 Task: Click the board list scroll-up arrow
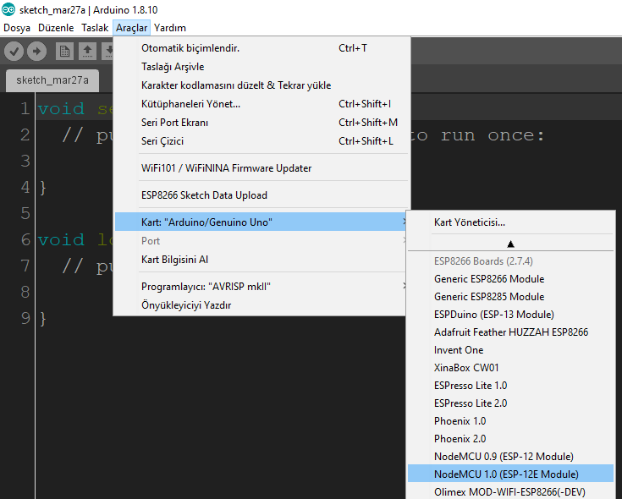click(x=510, y=244)
